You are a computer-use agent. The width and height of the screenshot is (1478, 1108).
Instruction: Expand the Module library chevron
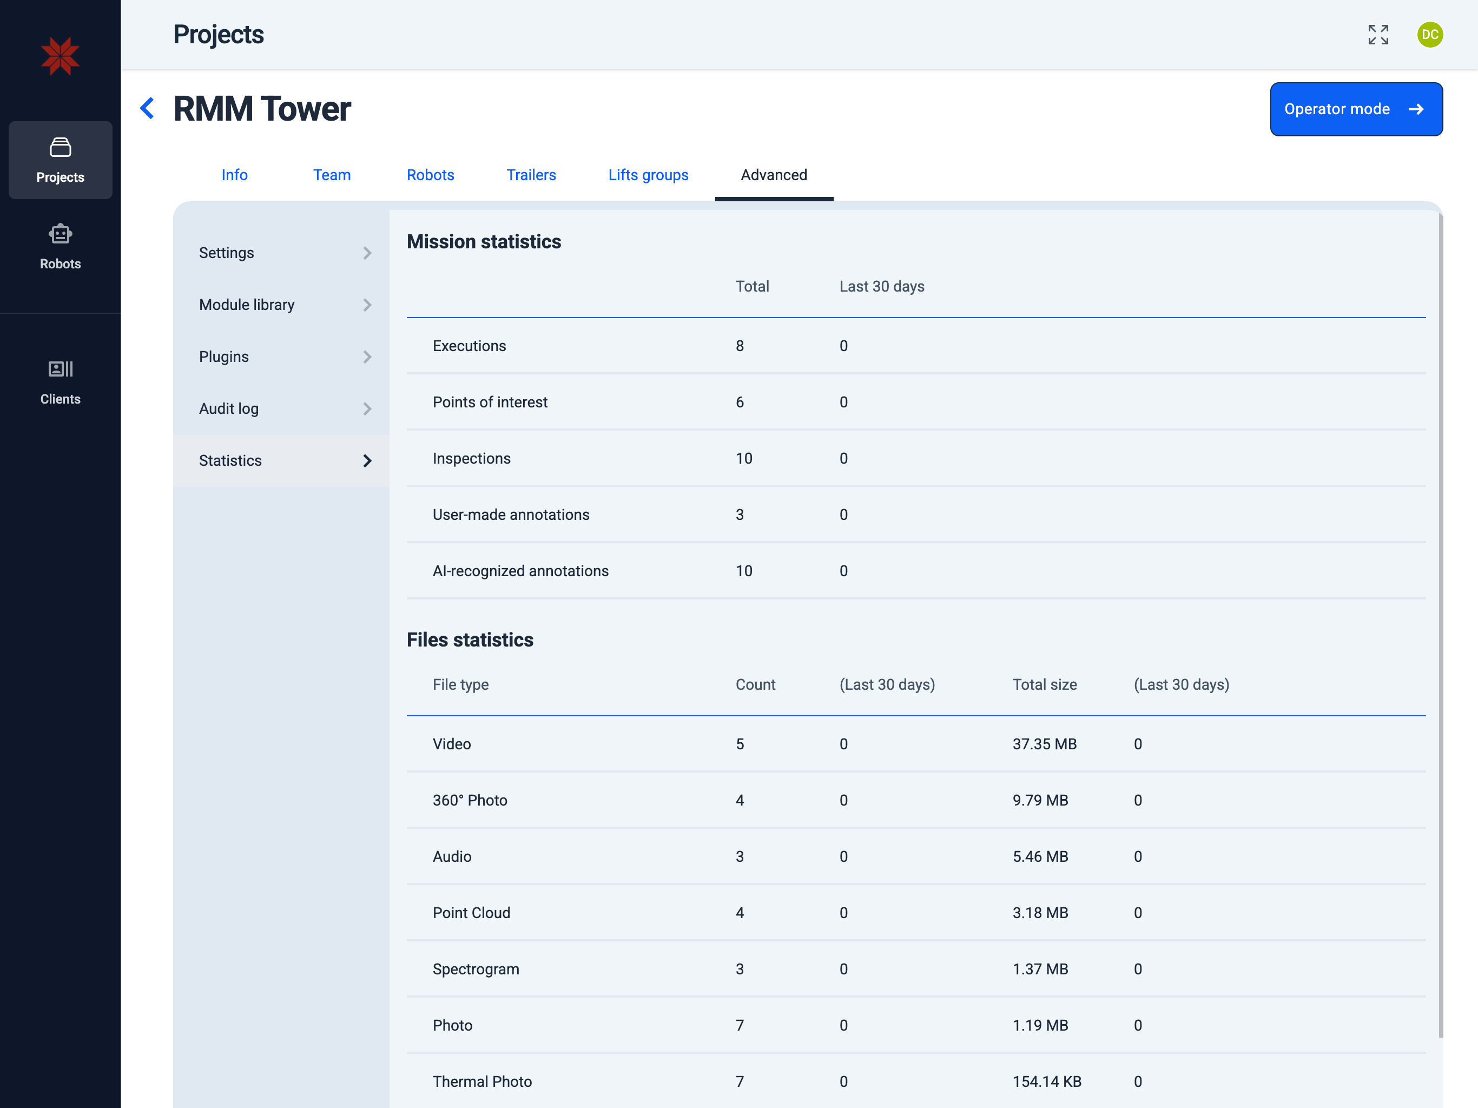367,305
